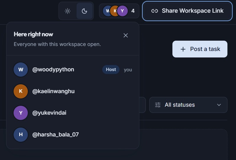Click the K avatar in the top bar
The width and height of the screenshot is (236, 160).
tap(115, 11)
